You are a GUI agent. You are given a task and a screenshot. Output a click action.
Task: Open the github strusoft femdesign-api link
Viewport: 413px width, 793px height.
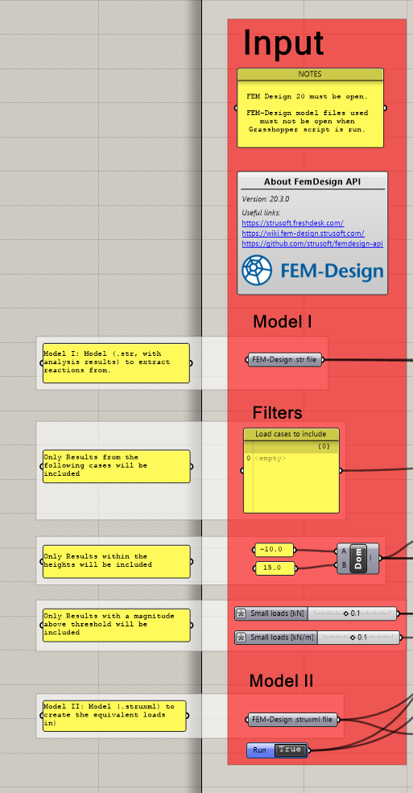click(312, 243)
